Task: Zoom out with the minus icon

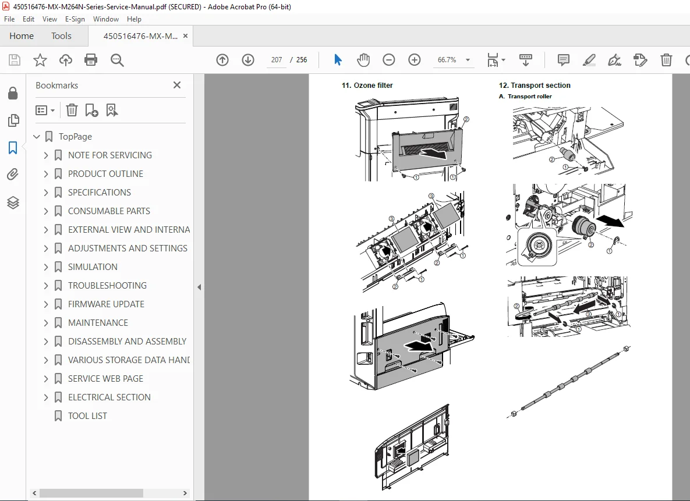Action: click(388, 60)
